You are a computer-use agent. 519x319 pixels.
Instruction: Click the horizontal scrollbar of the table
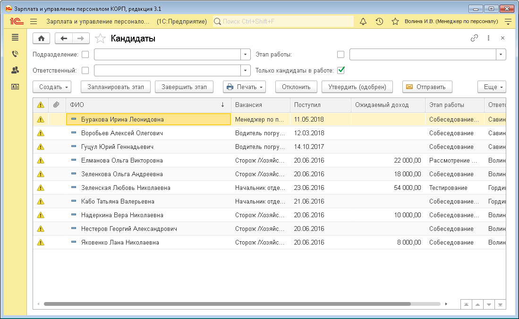[227, 304]
